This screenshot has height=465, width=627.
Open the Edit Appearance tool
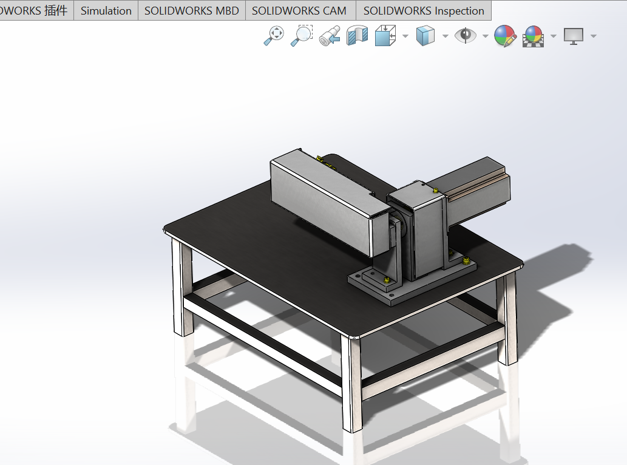point(504,36)
